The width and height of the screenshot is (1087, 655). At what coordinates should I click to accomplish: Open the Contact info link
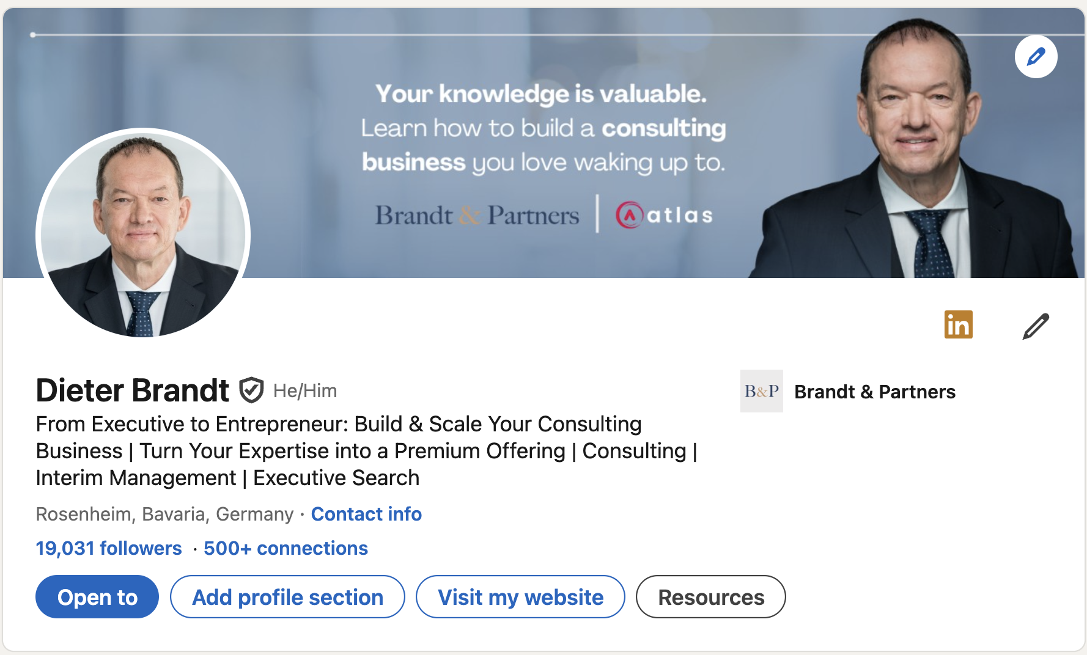point(366,514)
